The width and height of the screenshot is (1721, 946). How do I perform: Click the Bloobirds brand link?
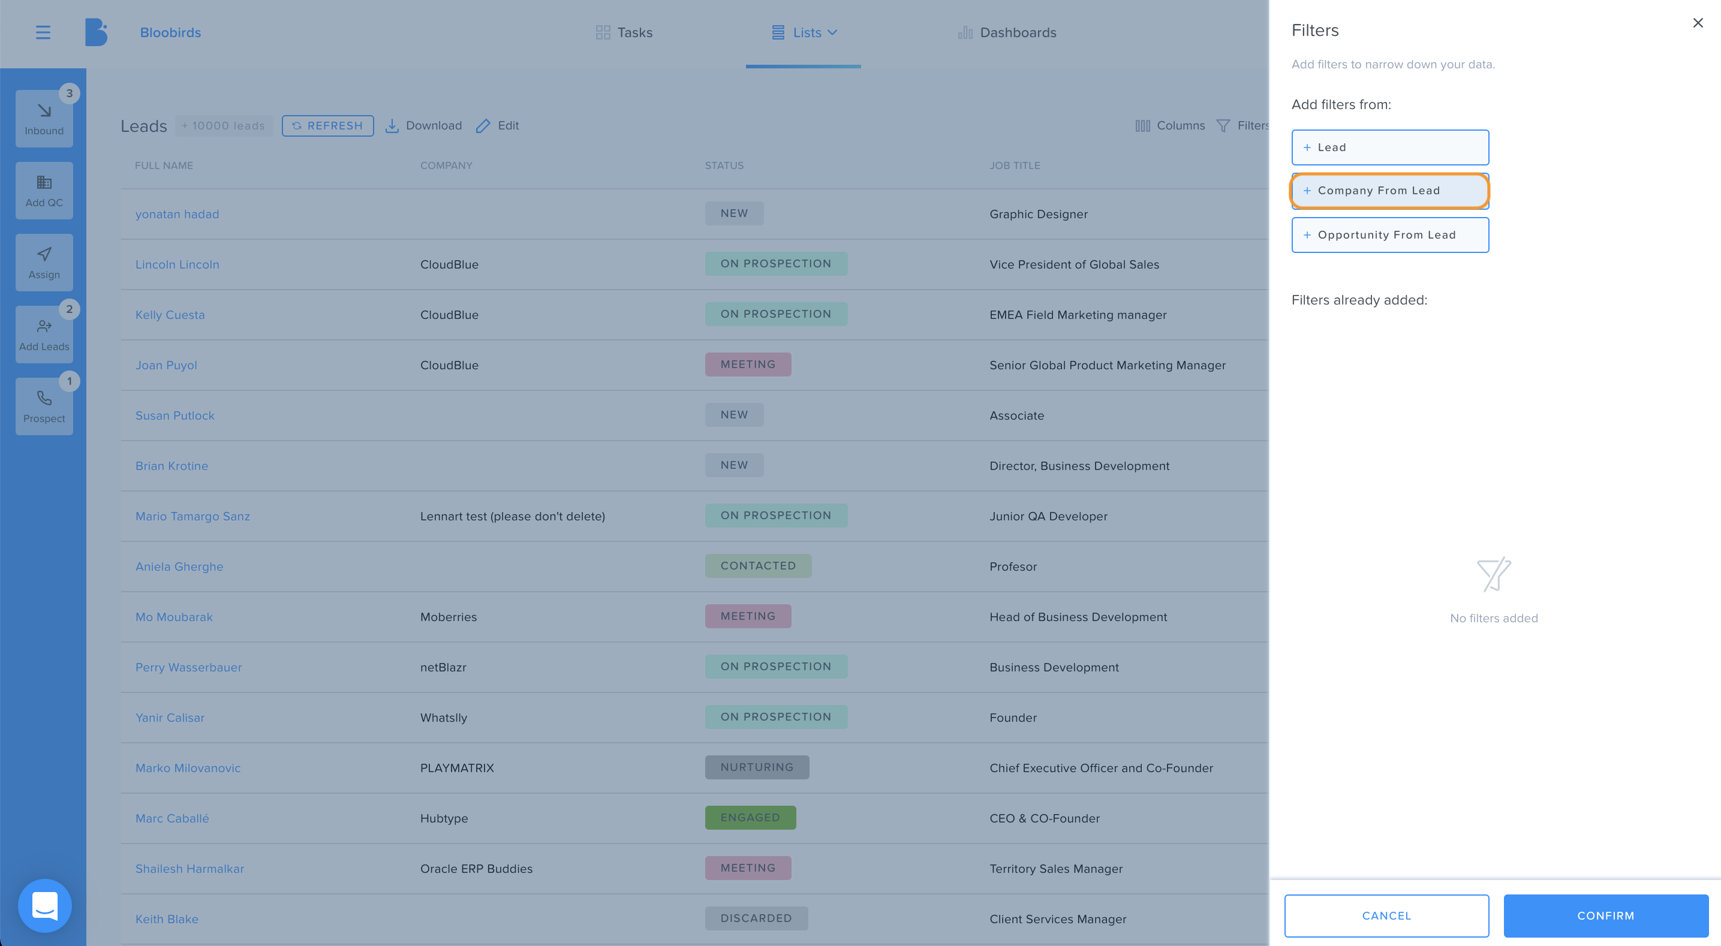coord(170,32)
